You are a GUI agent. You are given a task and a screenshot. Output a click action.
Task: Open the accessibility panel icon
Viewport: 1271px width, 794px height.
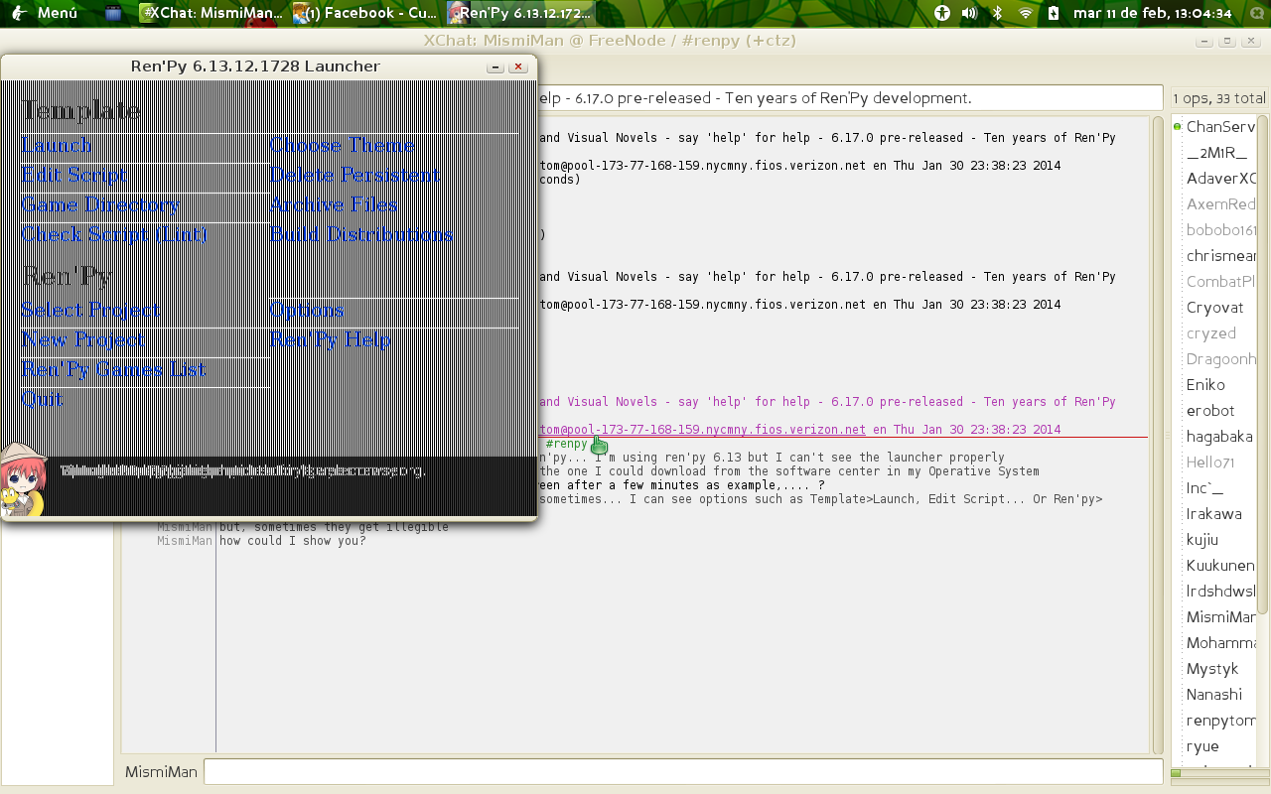(942, 13)
